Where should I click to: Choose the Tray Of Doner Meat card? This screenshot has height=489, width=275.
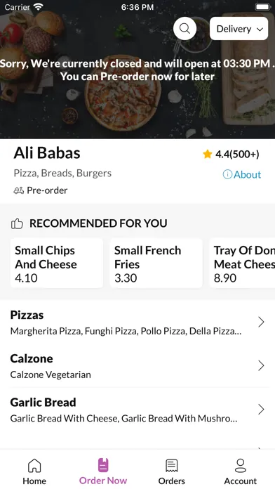pos(242,263)
